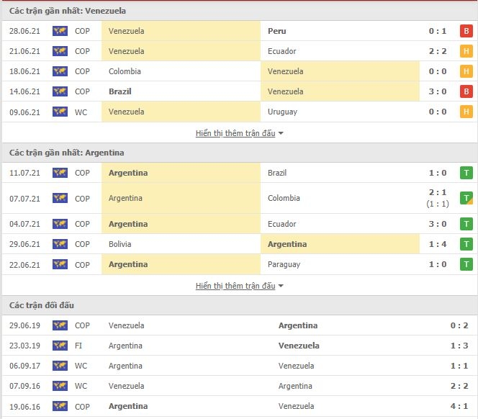Click the world flag icon on the 28.06.21 row
The width and height of the screenshot is (478, 419).
pyautogui.click(x=60, y=31)
